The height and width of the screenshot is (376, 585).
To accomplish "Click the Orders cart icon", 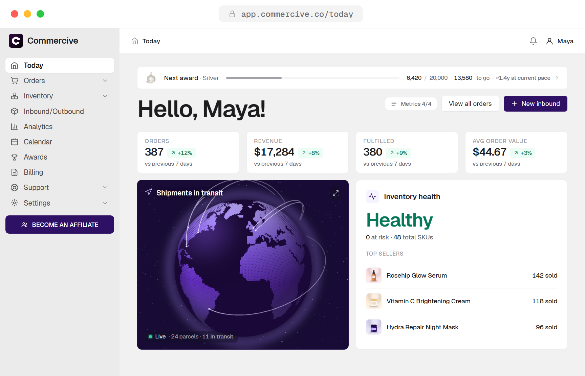I will (x=15, y=80).
